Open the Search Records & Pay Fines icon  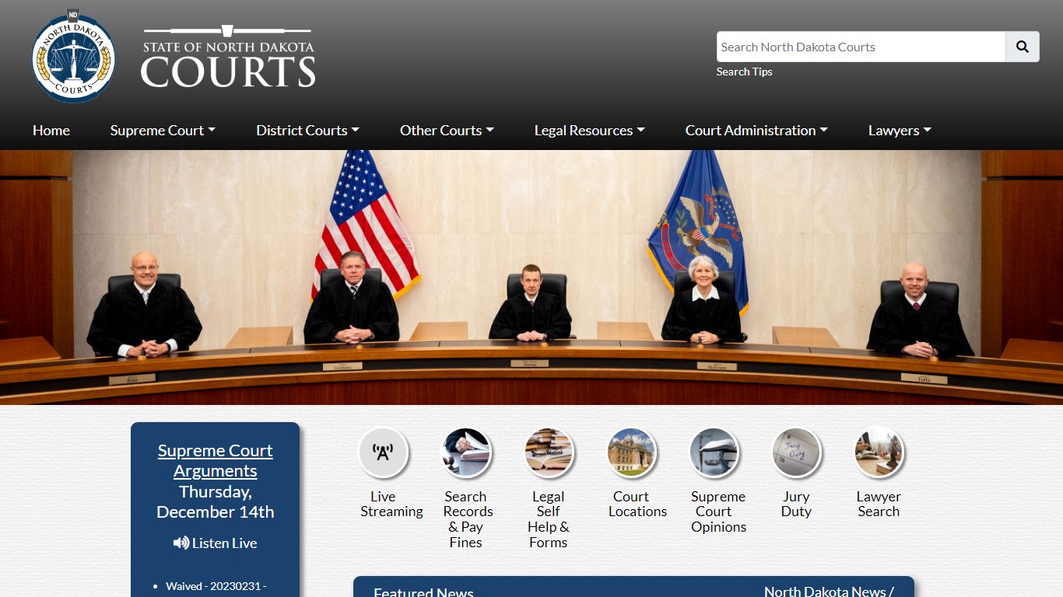pos(466,452)
